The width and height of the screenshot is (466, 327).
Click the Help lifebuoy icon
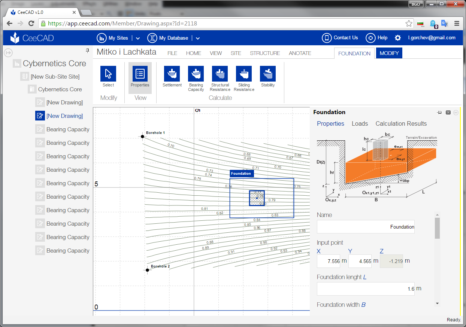[370, 38]
